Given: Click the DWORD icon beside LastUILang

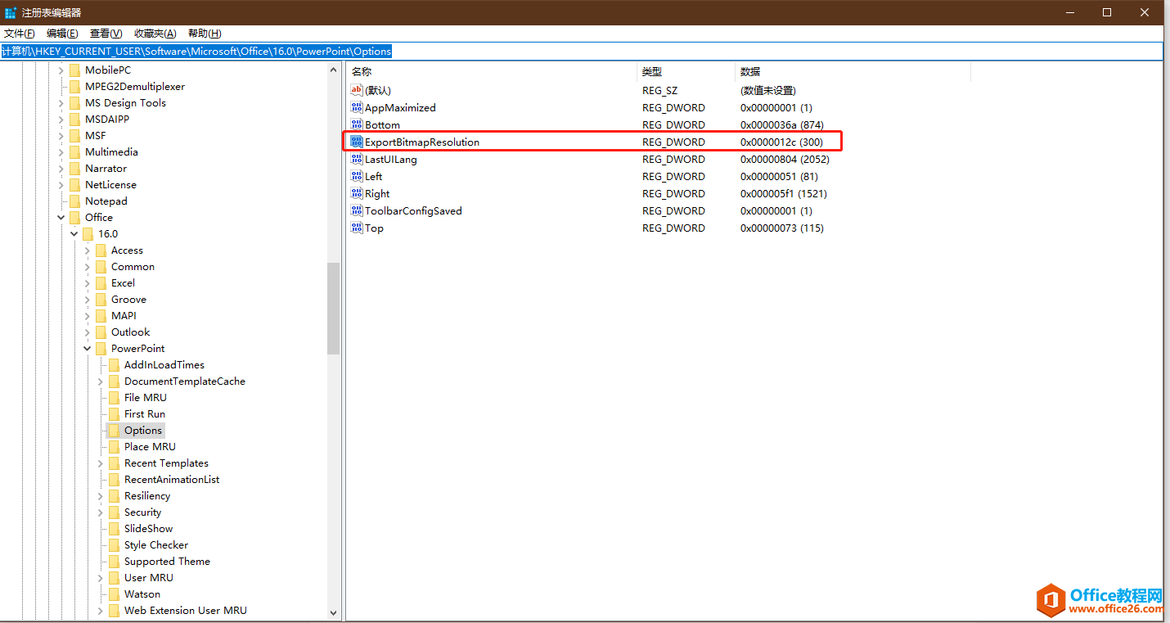Looking at the screenshot, I should 357,159.
